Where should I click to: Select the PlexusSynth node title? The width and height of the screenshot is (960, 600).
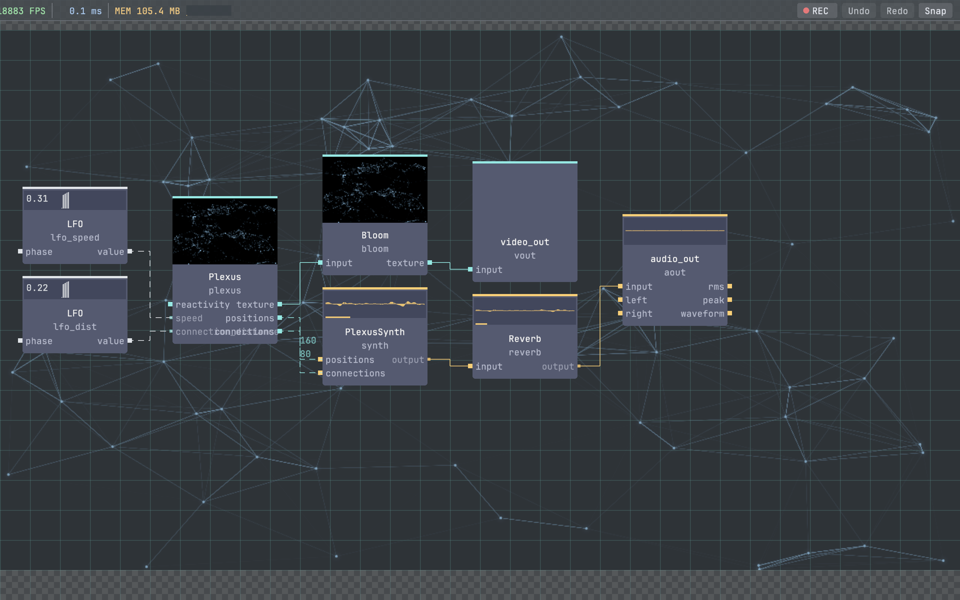375,332
